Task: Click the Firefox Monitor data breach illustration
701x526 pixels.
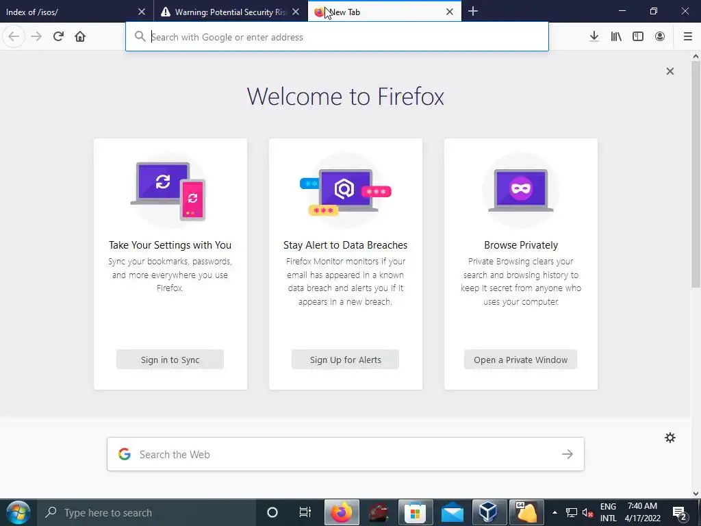Action: click(345, 191)
